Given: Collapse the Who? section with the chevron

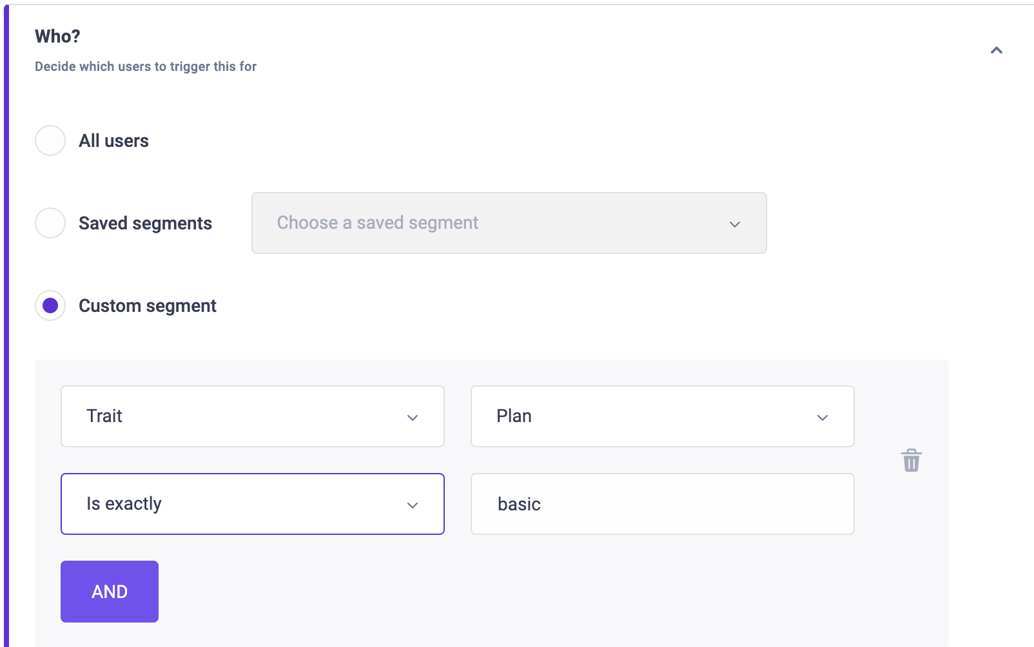Looking at the screenshot, I should (x=996, y=50).
